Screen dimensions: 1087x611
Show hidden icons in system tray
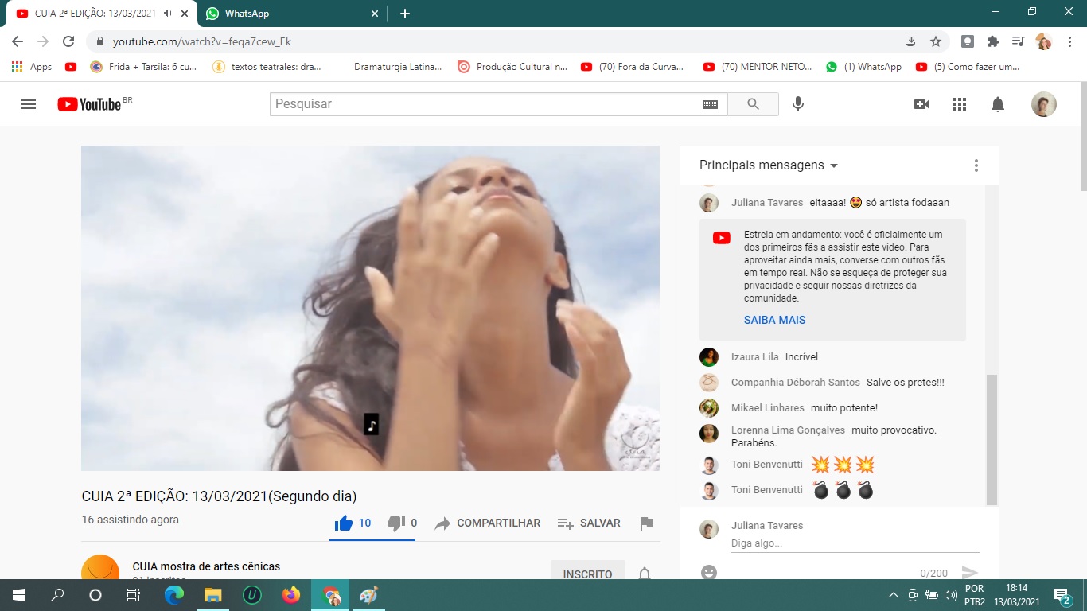pos(893,595)
